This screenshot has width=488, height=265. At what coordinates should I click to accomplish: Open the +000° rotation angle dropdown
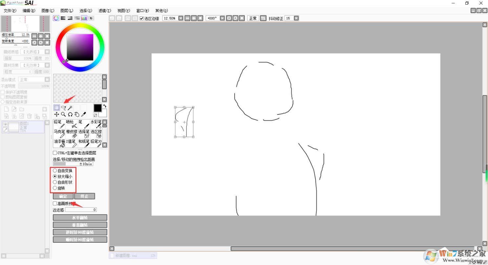click(x=222, y=18)
